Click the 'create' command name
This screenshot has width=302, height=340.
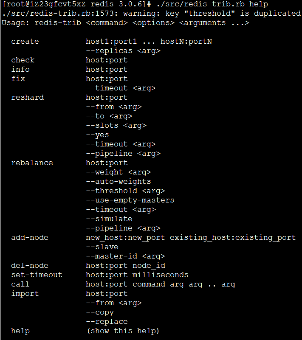[x=25, y=42]
